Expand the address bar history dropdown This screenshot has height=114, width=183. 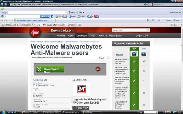tap(144, 5)
